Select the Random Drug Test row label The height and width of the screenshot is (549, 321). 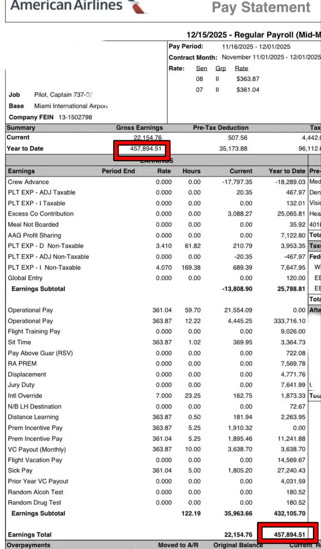coord(34,502)
